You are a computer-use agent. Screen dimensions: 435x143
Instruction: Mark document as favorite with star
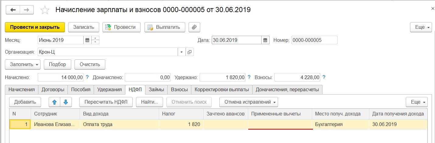tap(45, 10)
